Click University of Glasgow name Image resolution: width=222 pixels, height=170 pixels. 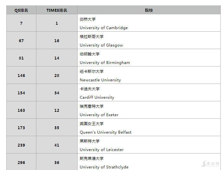pos(101,45)
